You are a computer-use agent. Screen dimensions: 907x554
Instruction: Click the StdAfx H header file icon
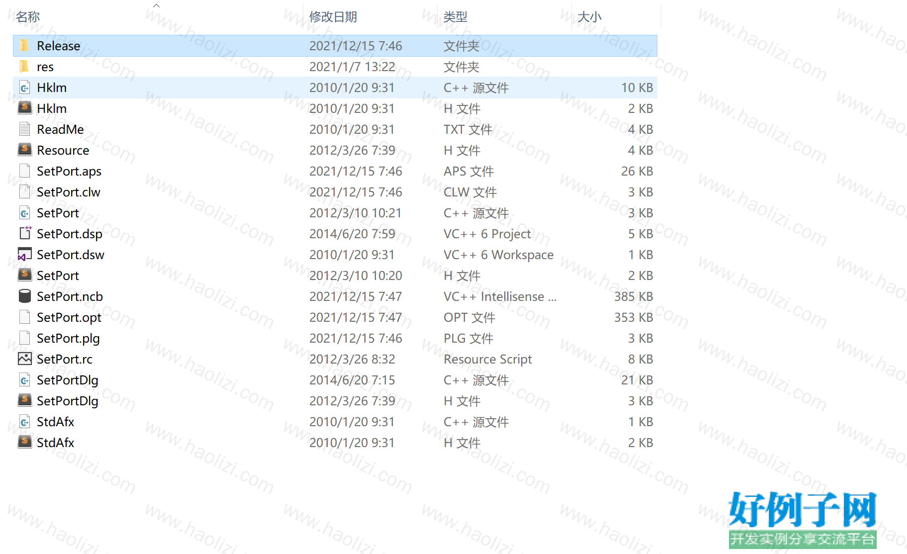point(24,443)
